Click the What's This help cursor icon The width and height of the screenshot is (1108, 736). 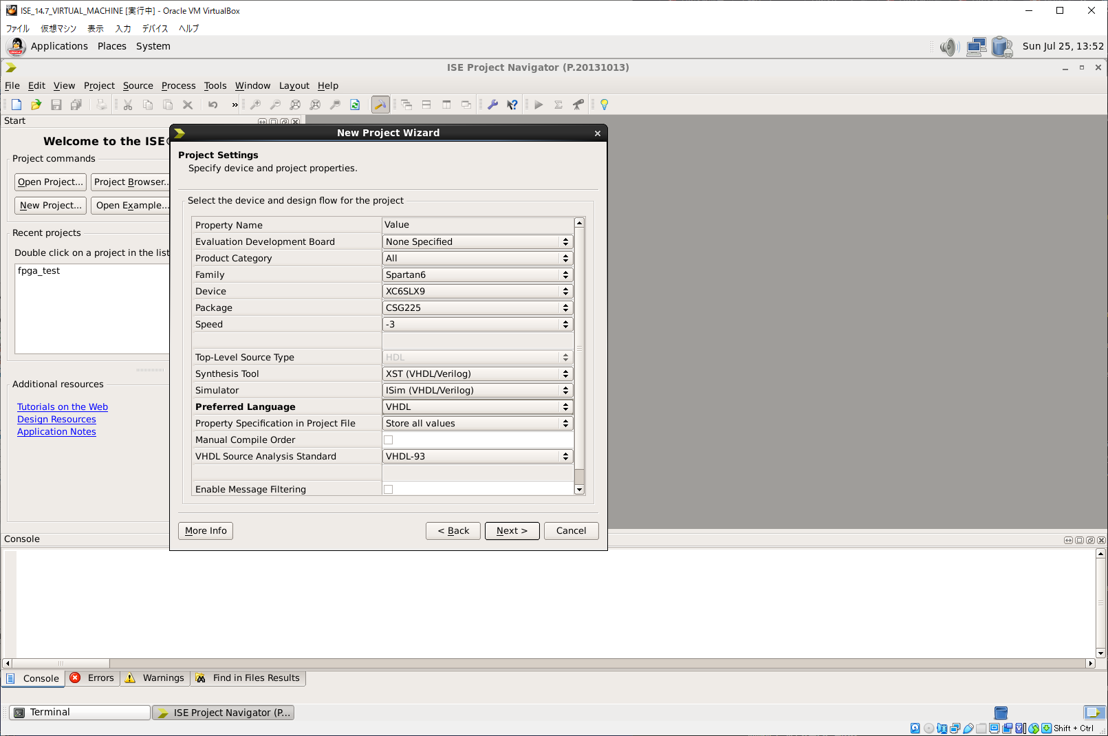[512, 105]
